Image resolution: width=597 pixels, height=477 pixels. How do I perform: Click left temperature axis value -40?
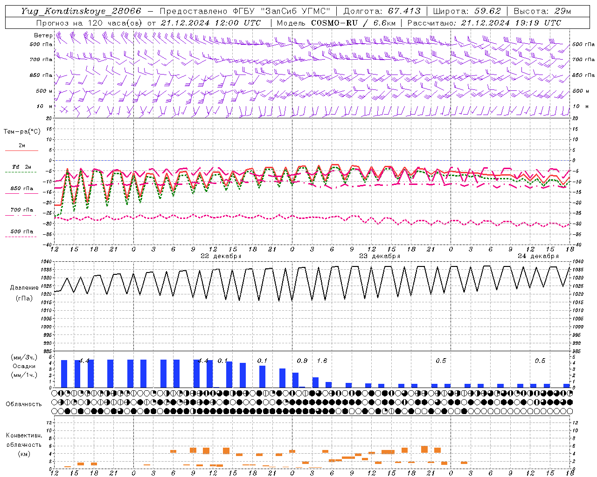click(x=47, y=245)
